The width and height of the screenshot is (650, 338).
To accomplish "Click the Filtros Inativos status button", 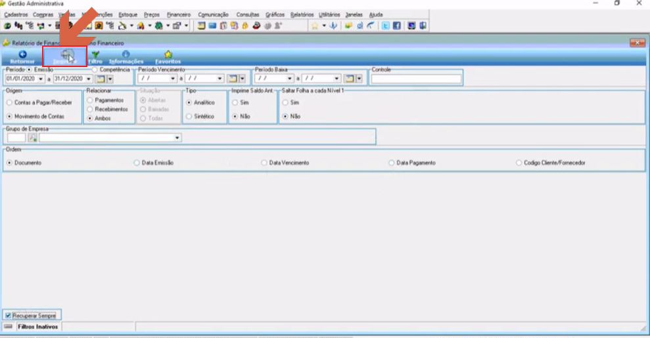I will point(37,327).
